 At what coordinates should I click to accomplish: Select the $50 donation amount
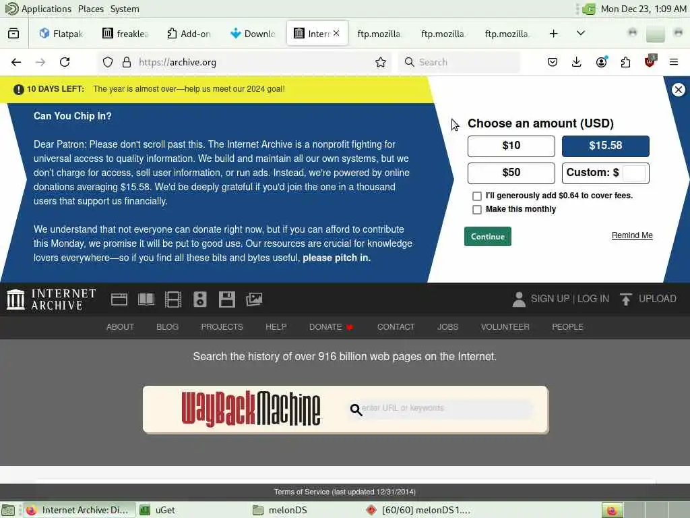coord(511,173)
